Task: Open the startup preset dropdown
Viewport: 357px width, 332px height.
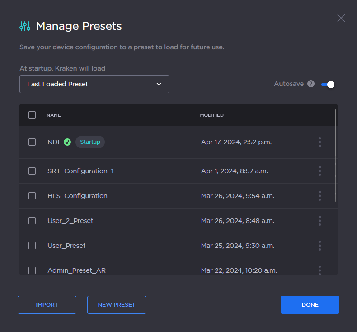Action: [x=94, y=84]
